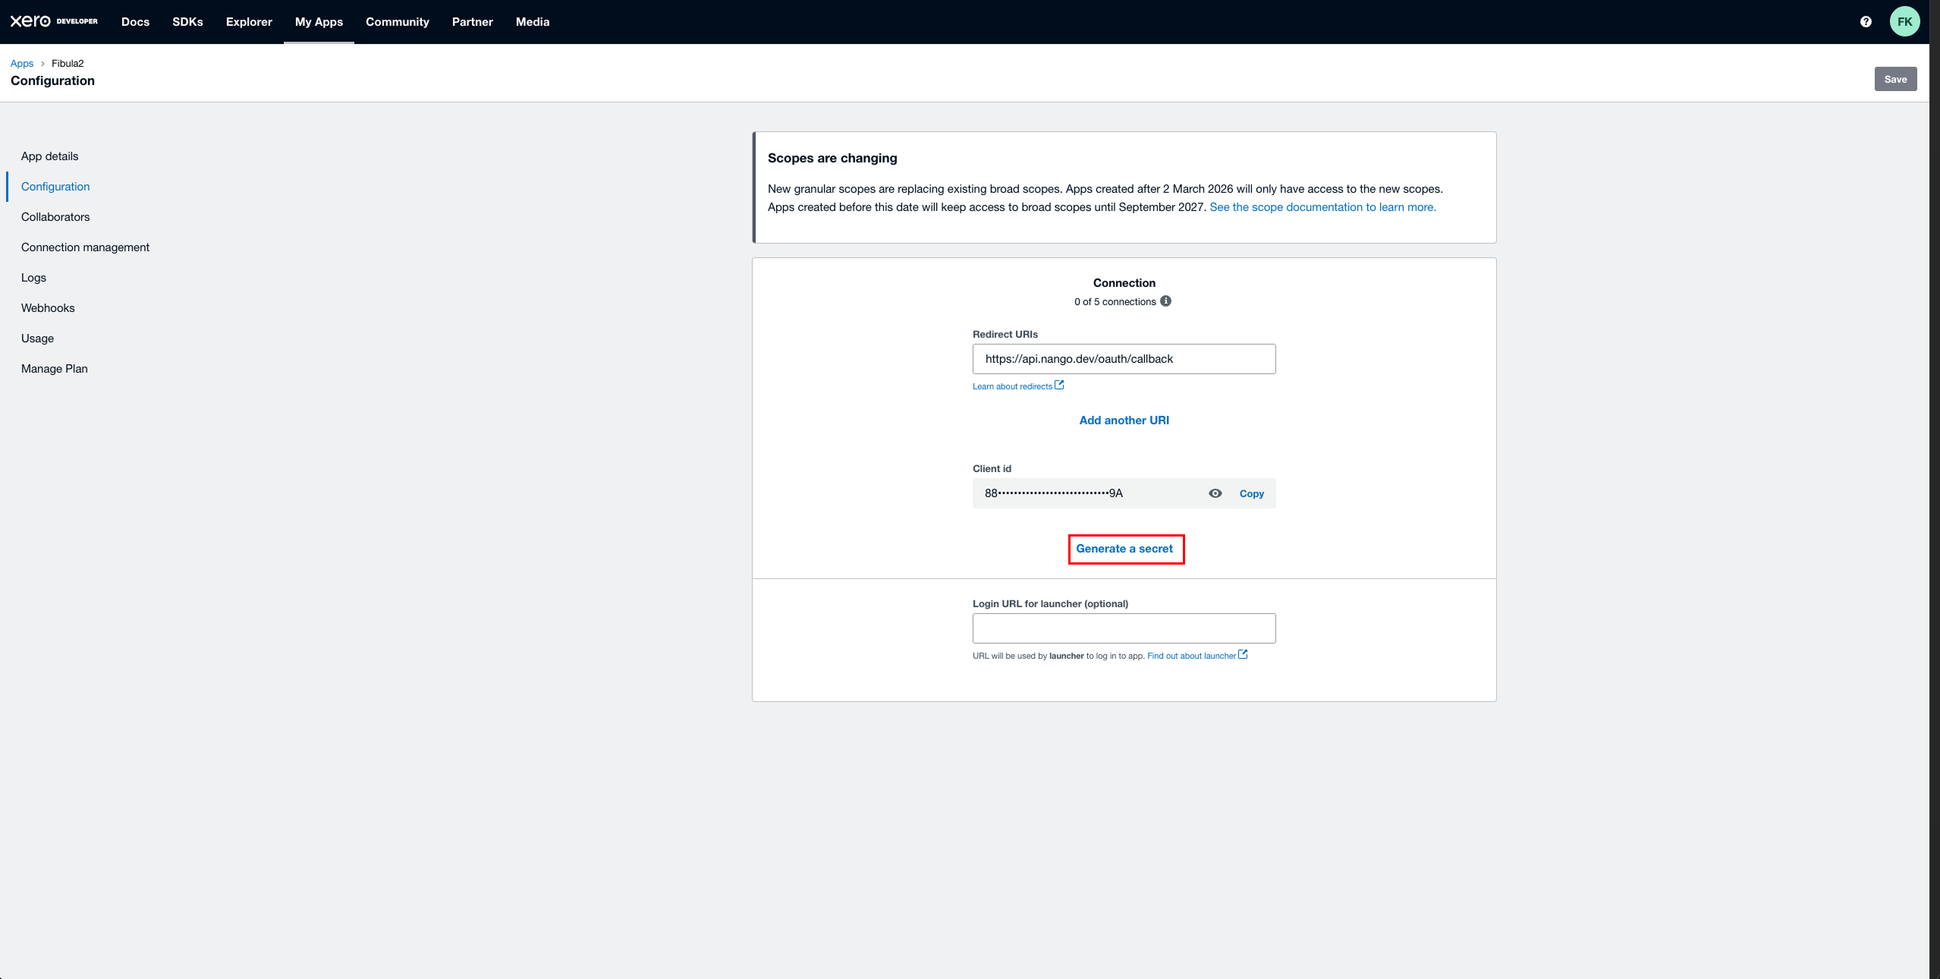Focus the Login URL for launcher field
Image resolution: width=1940 pixels, height=979 pixels.
[x=1124, y=628]
